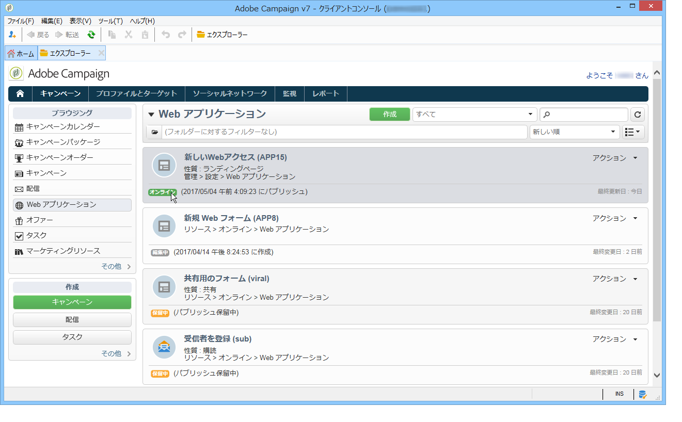Screen dimensions: 682x422
Task: Open アクション menu for 受信者を登録 (sub)
Action: pyautogui.click(x=615, y=339)
